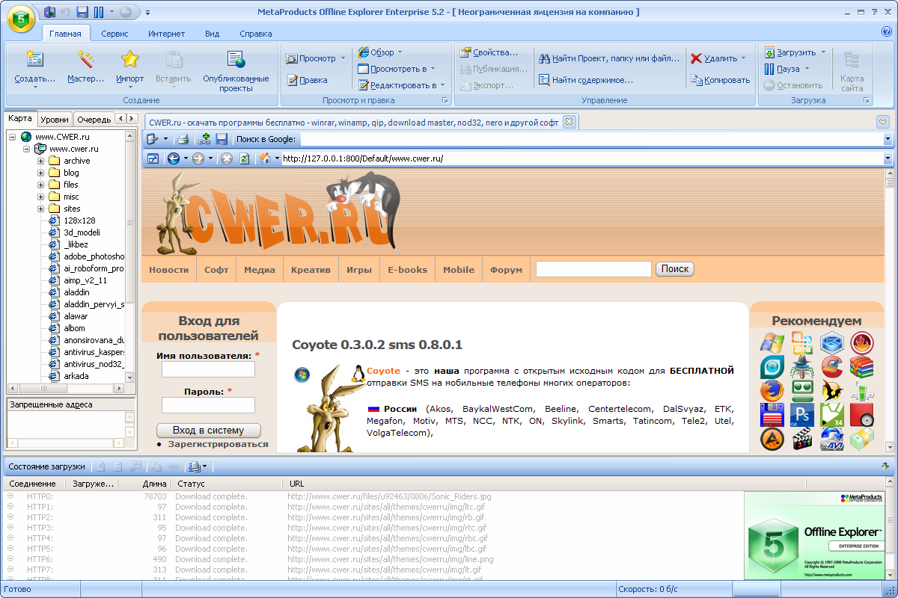Open the browser tab list dropdown

pyautogui.click(x=883, y=122)
